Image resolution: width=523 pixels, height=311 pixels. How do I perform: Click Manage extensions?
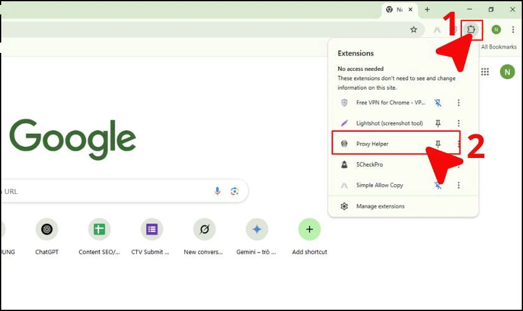point(380,206)
